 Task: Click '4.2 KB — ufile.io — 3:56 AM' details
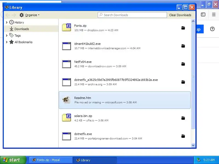pos(91,120)
